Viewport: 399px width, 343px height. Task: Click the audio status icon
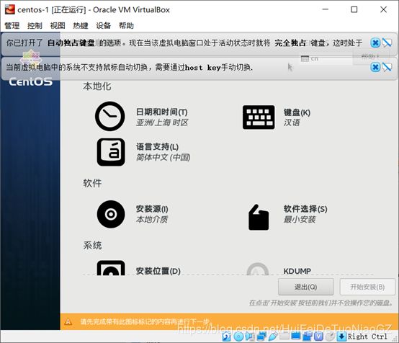click(x=249, y=337)
